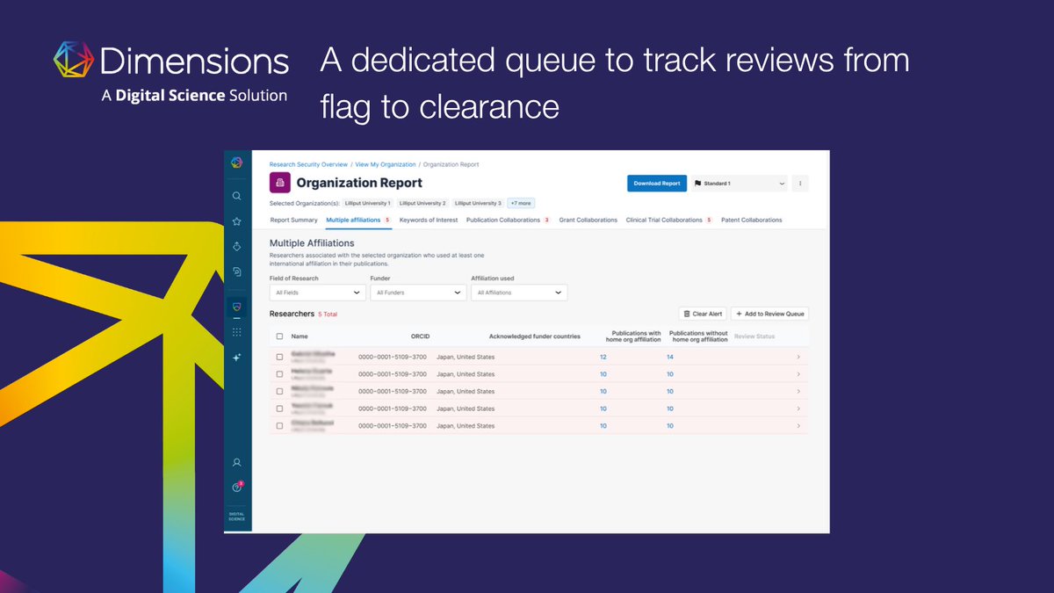Open the Standard 1 dropdown
The width and height of the screenshot is (1054, 593).
[x=739, y=184]
